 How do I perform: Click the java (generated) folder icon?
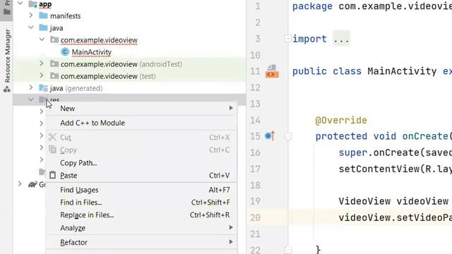click(x=44, y=87)
